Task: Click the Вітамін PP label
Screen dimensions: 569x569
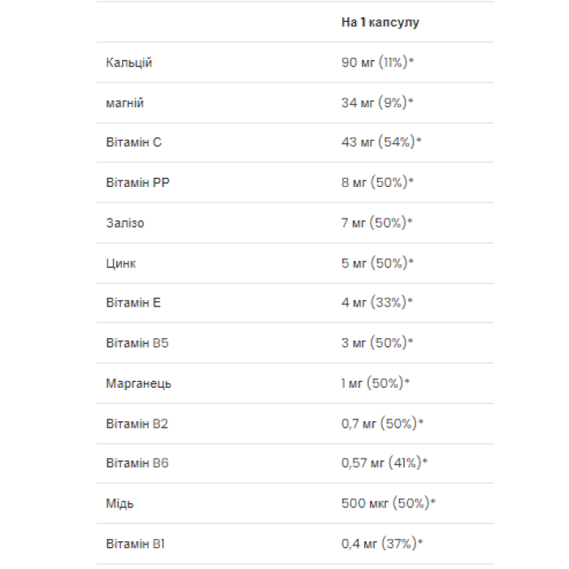Action: (x=138, y=182)
